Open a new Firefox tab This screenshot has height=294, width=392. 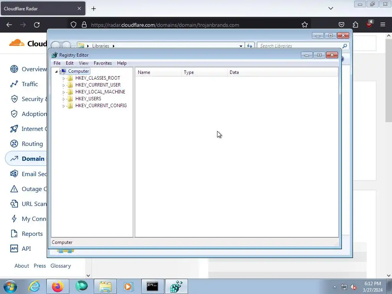coord(93,9)
